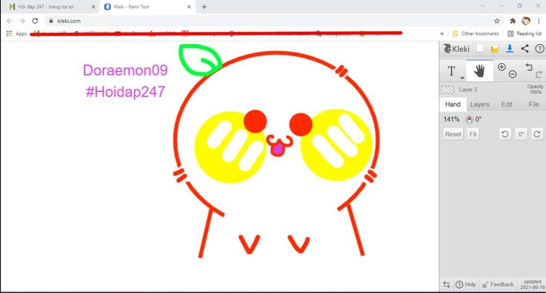
Task: Open the tab search dropdown arrow
Action: pyautogui.click(x=483, y=6)
